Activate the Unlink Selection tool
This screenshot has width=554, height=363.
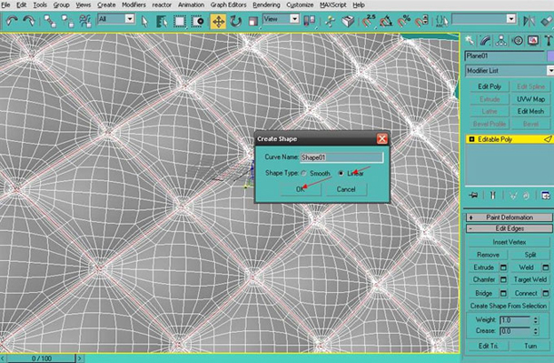click(x=67, y=21)
